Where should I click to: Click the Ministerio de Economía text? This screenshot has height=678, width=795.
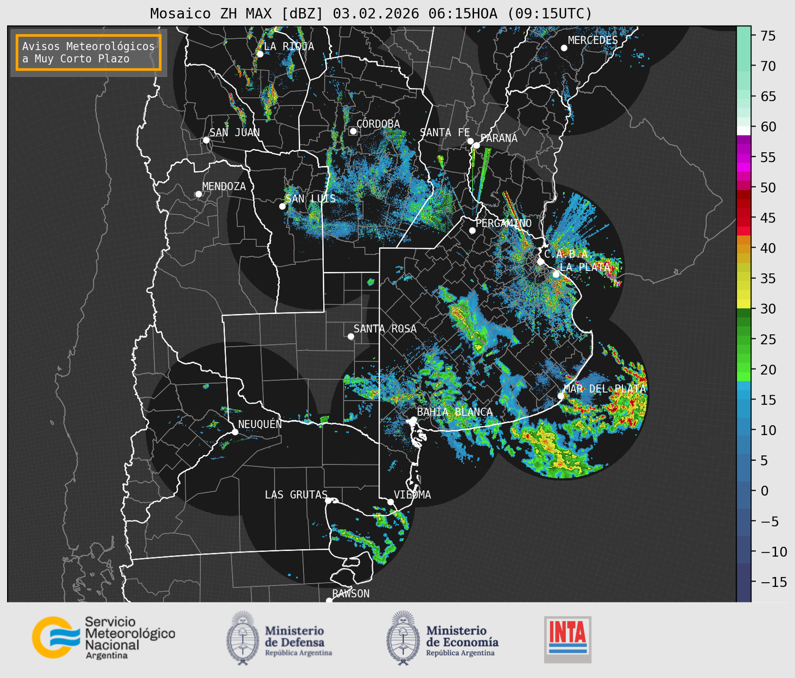click(x=462, y=640)
